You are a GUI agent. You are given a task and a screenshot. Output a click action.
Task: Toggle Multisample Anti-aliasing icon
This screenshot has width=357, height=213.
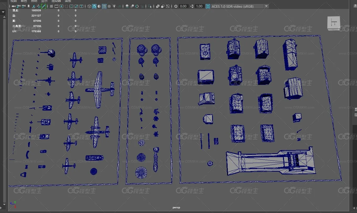click(137, 6)
